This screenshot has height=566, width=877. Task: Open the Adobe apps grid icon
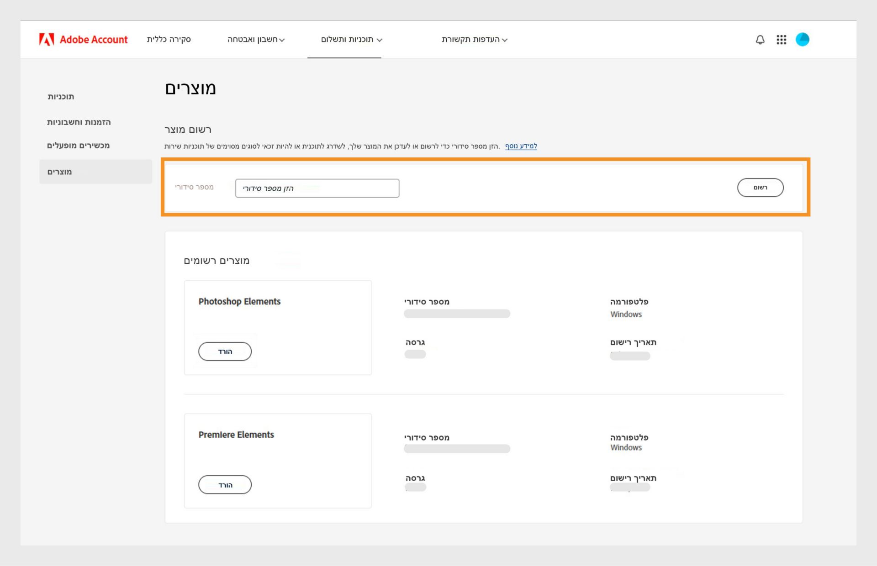click(x=782, y=40)
